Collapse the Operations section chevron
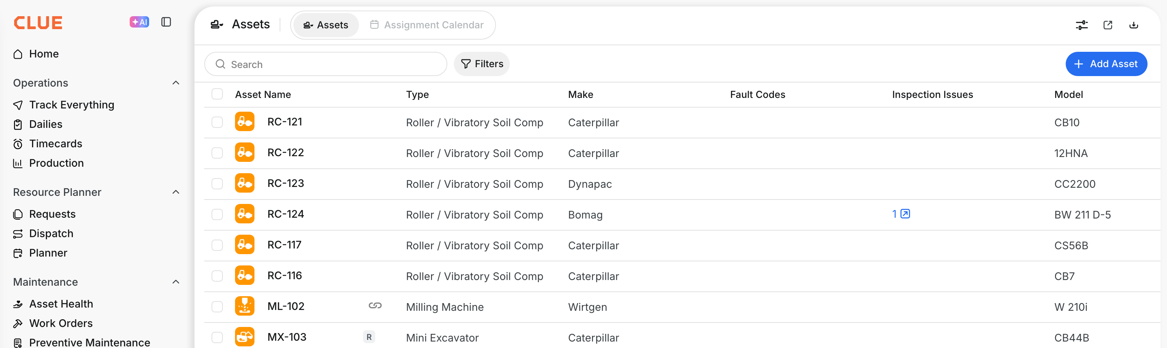The height and width of the screenshot is (348, 1167). pyautogui.click(x=176, y=83)
